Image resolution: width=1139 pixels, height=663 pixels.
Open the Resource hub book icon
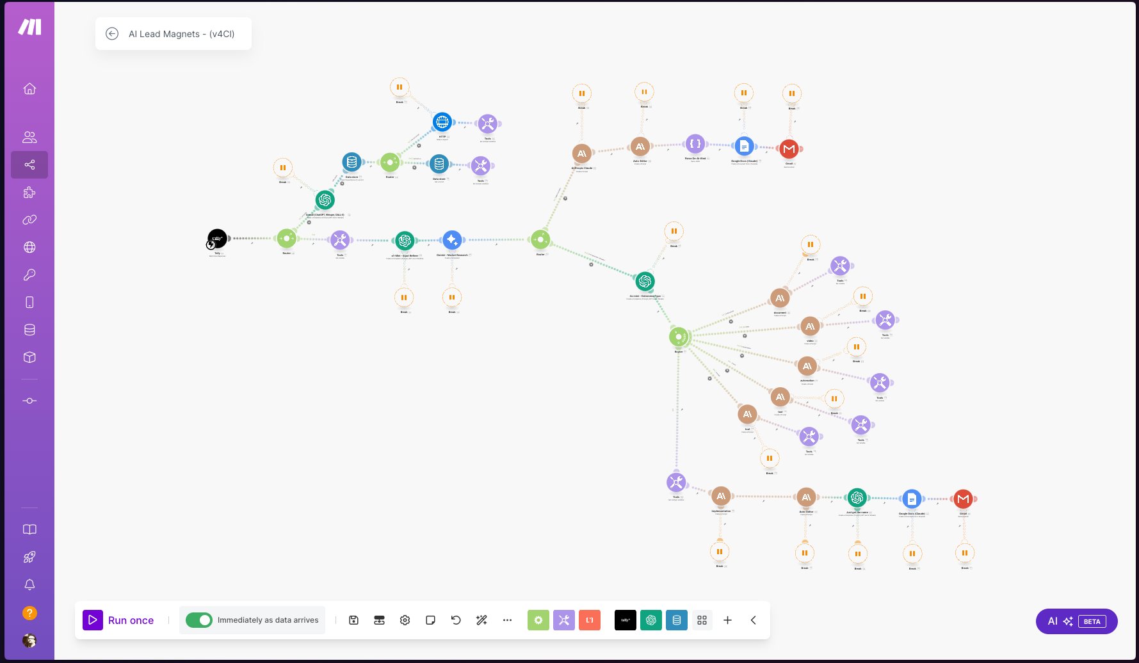pyautogui.click(x=29, y=529)
